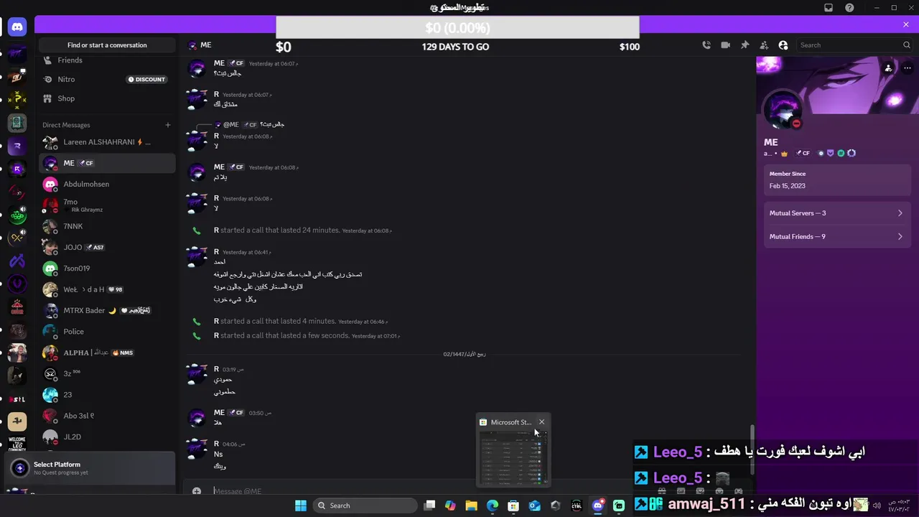This screenshot has height=517, width=919.
Task: Click the attach file plus button
Action: (197, 492)
